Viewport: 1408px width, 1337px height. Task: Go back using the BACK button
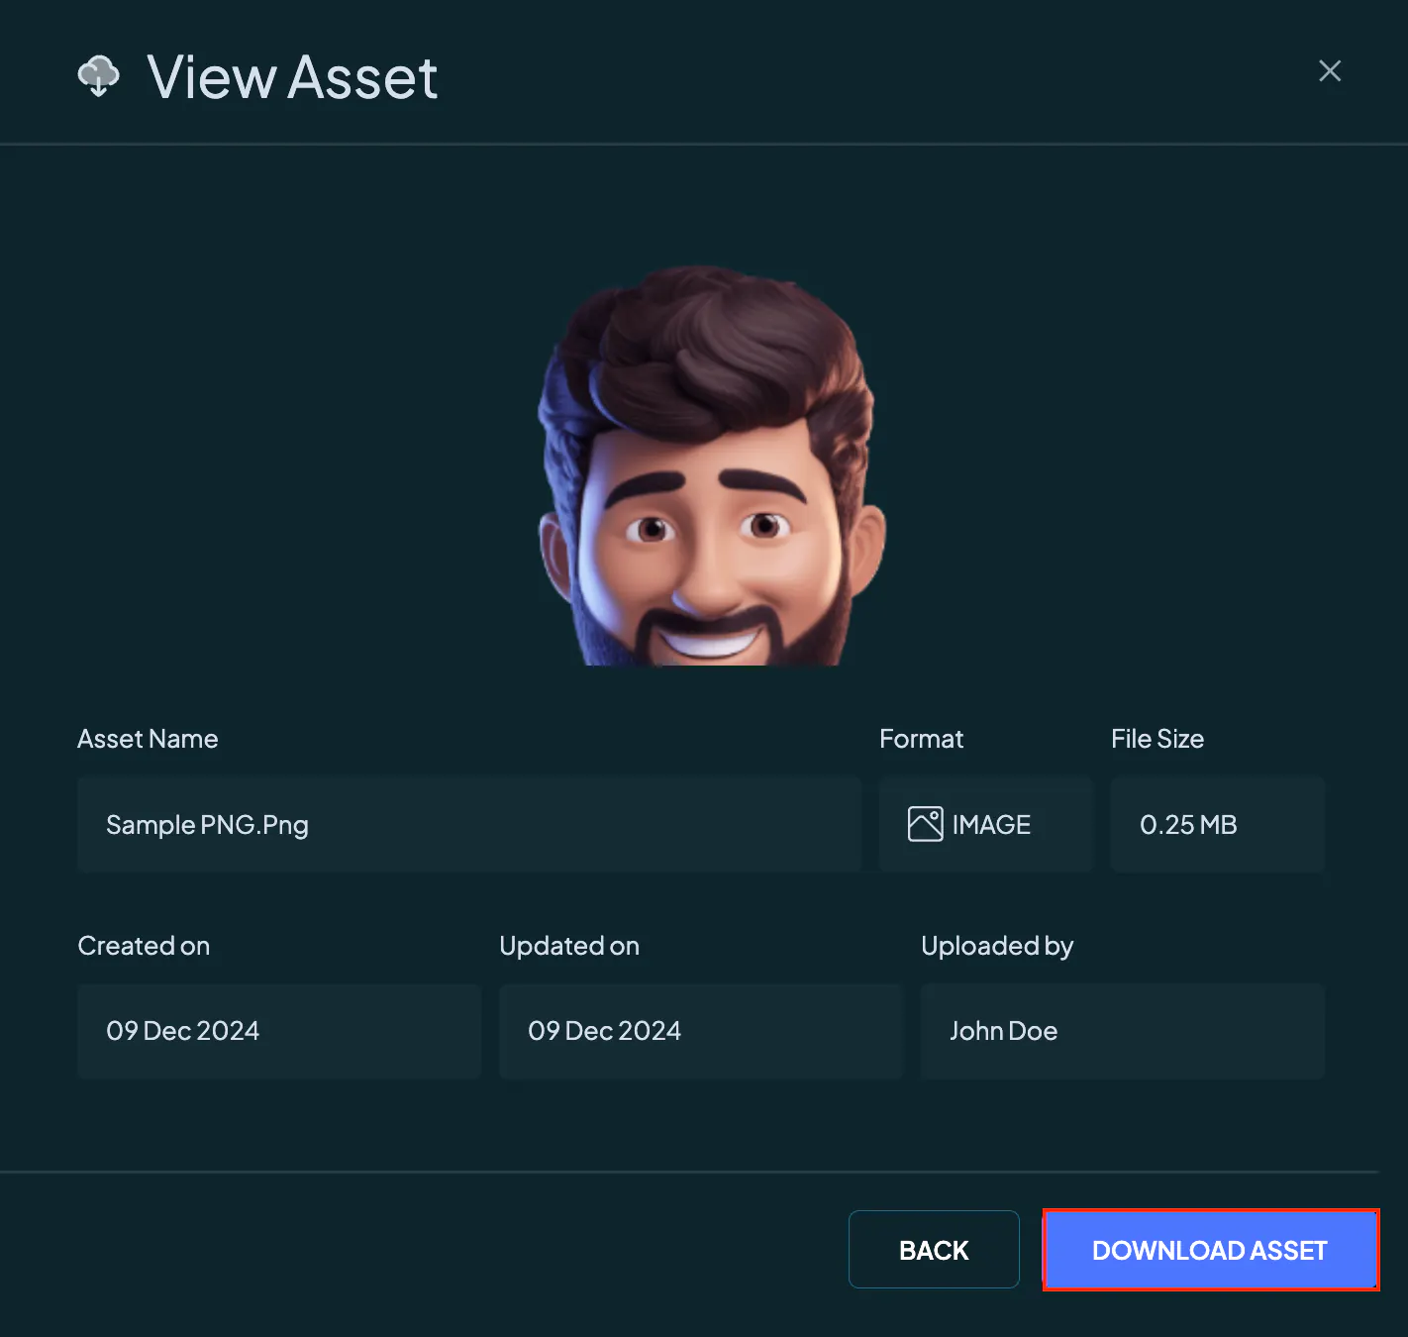click(934, 1250)
